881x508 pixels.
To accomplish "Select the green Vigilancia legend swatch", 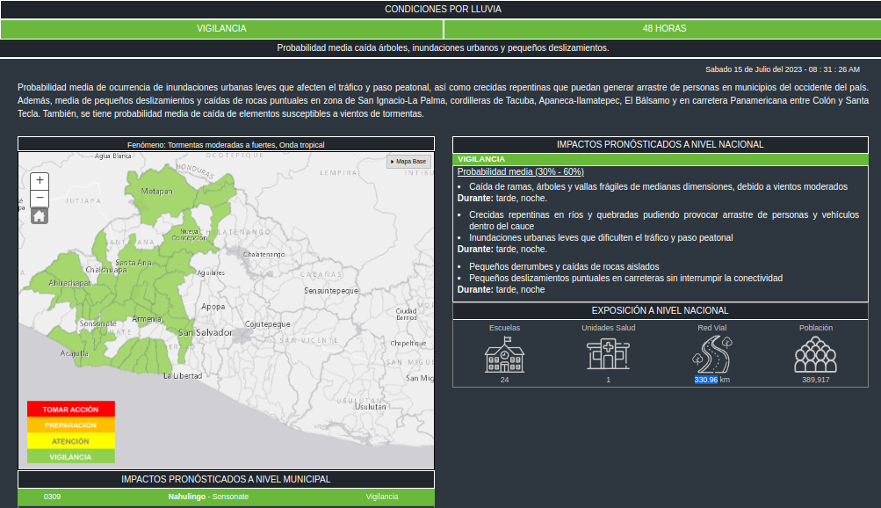I will [x=71, y=457].
